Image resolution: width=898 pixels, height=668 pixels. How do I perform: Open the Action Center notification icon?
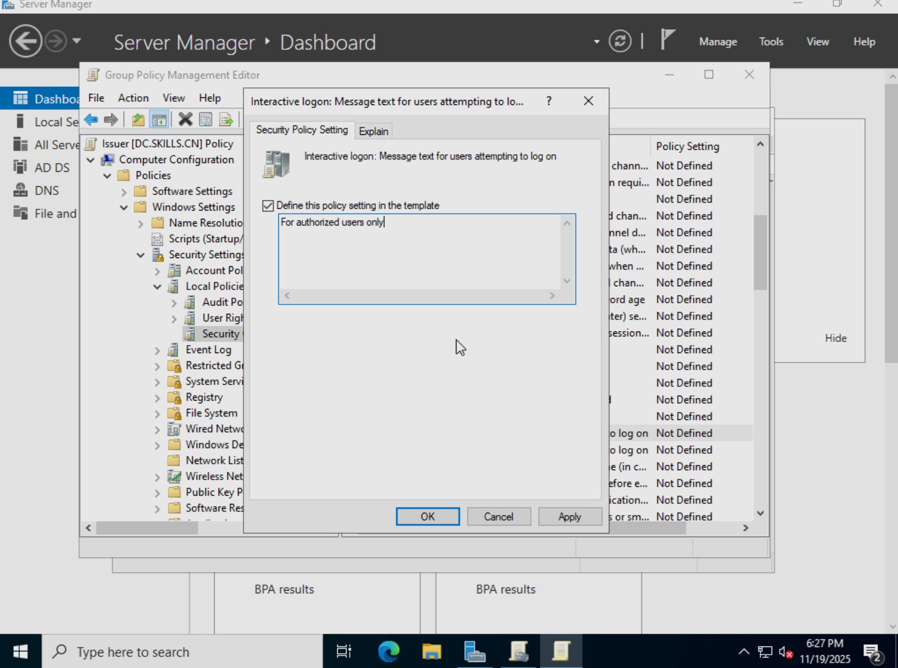point(873,653)
